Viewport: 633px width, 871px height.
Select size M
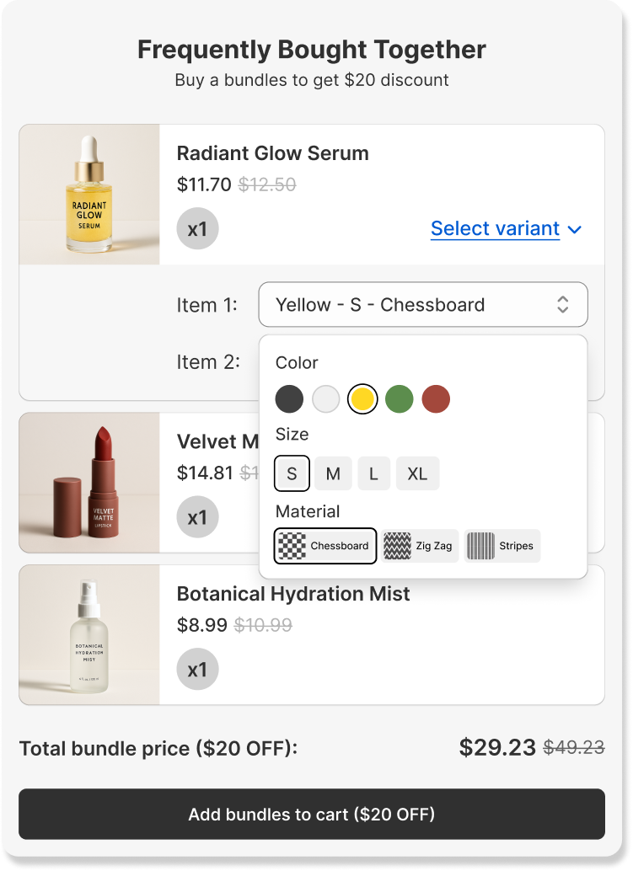[333, 473]
